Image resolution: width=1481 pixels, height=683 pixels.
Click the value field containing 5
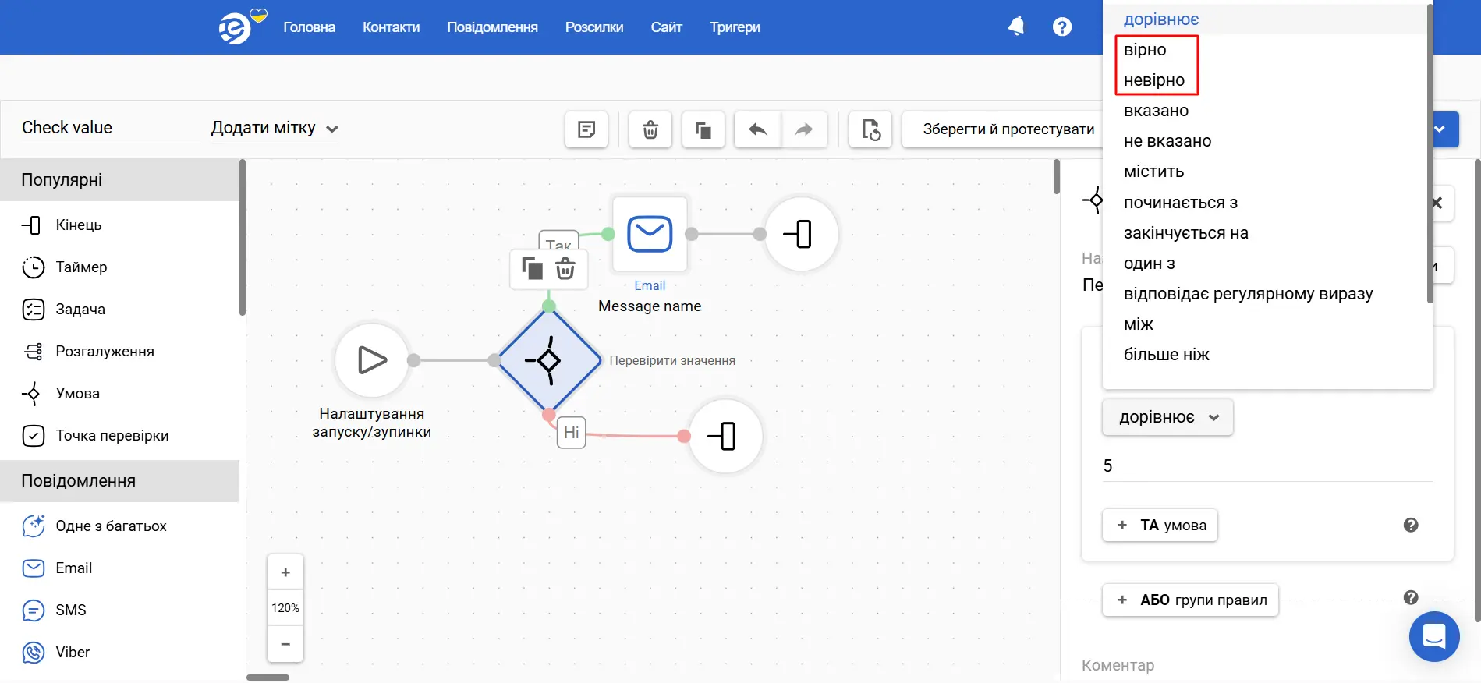click(1266, 466)
